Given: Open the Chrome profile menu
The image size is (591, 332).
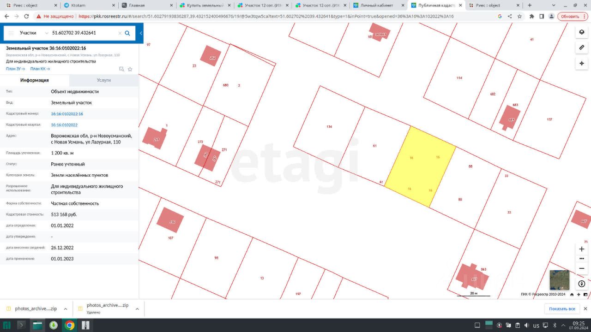Looking at the screenshot, I should click(551, 16).
